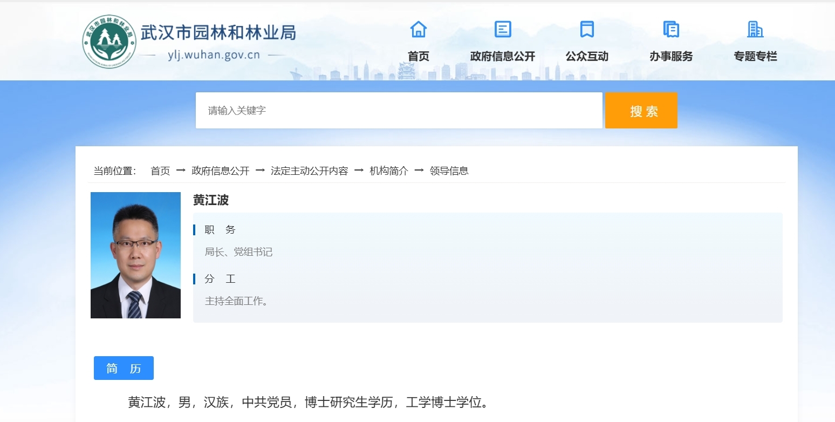Click the 公众互动 bookmark icon

point(586,29)
